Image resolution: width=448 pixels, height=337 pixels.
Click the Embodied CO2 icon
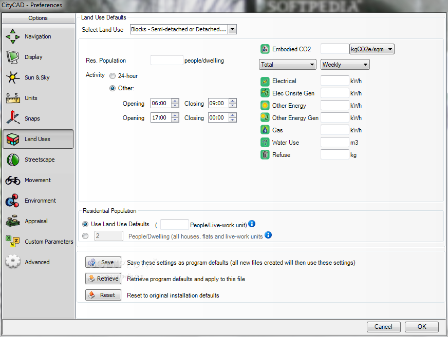[x=265, y=49]
